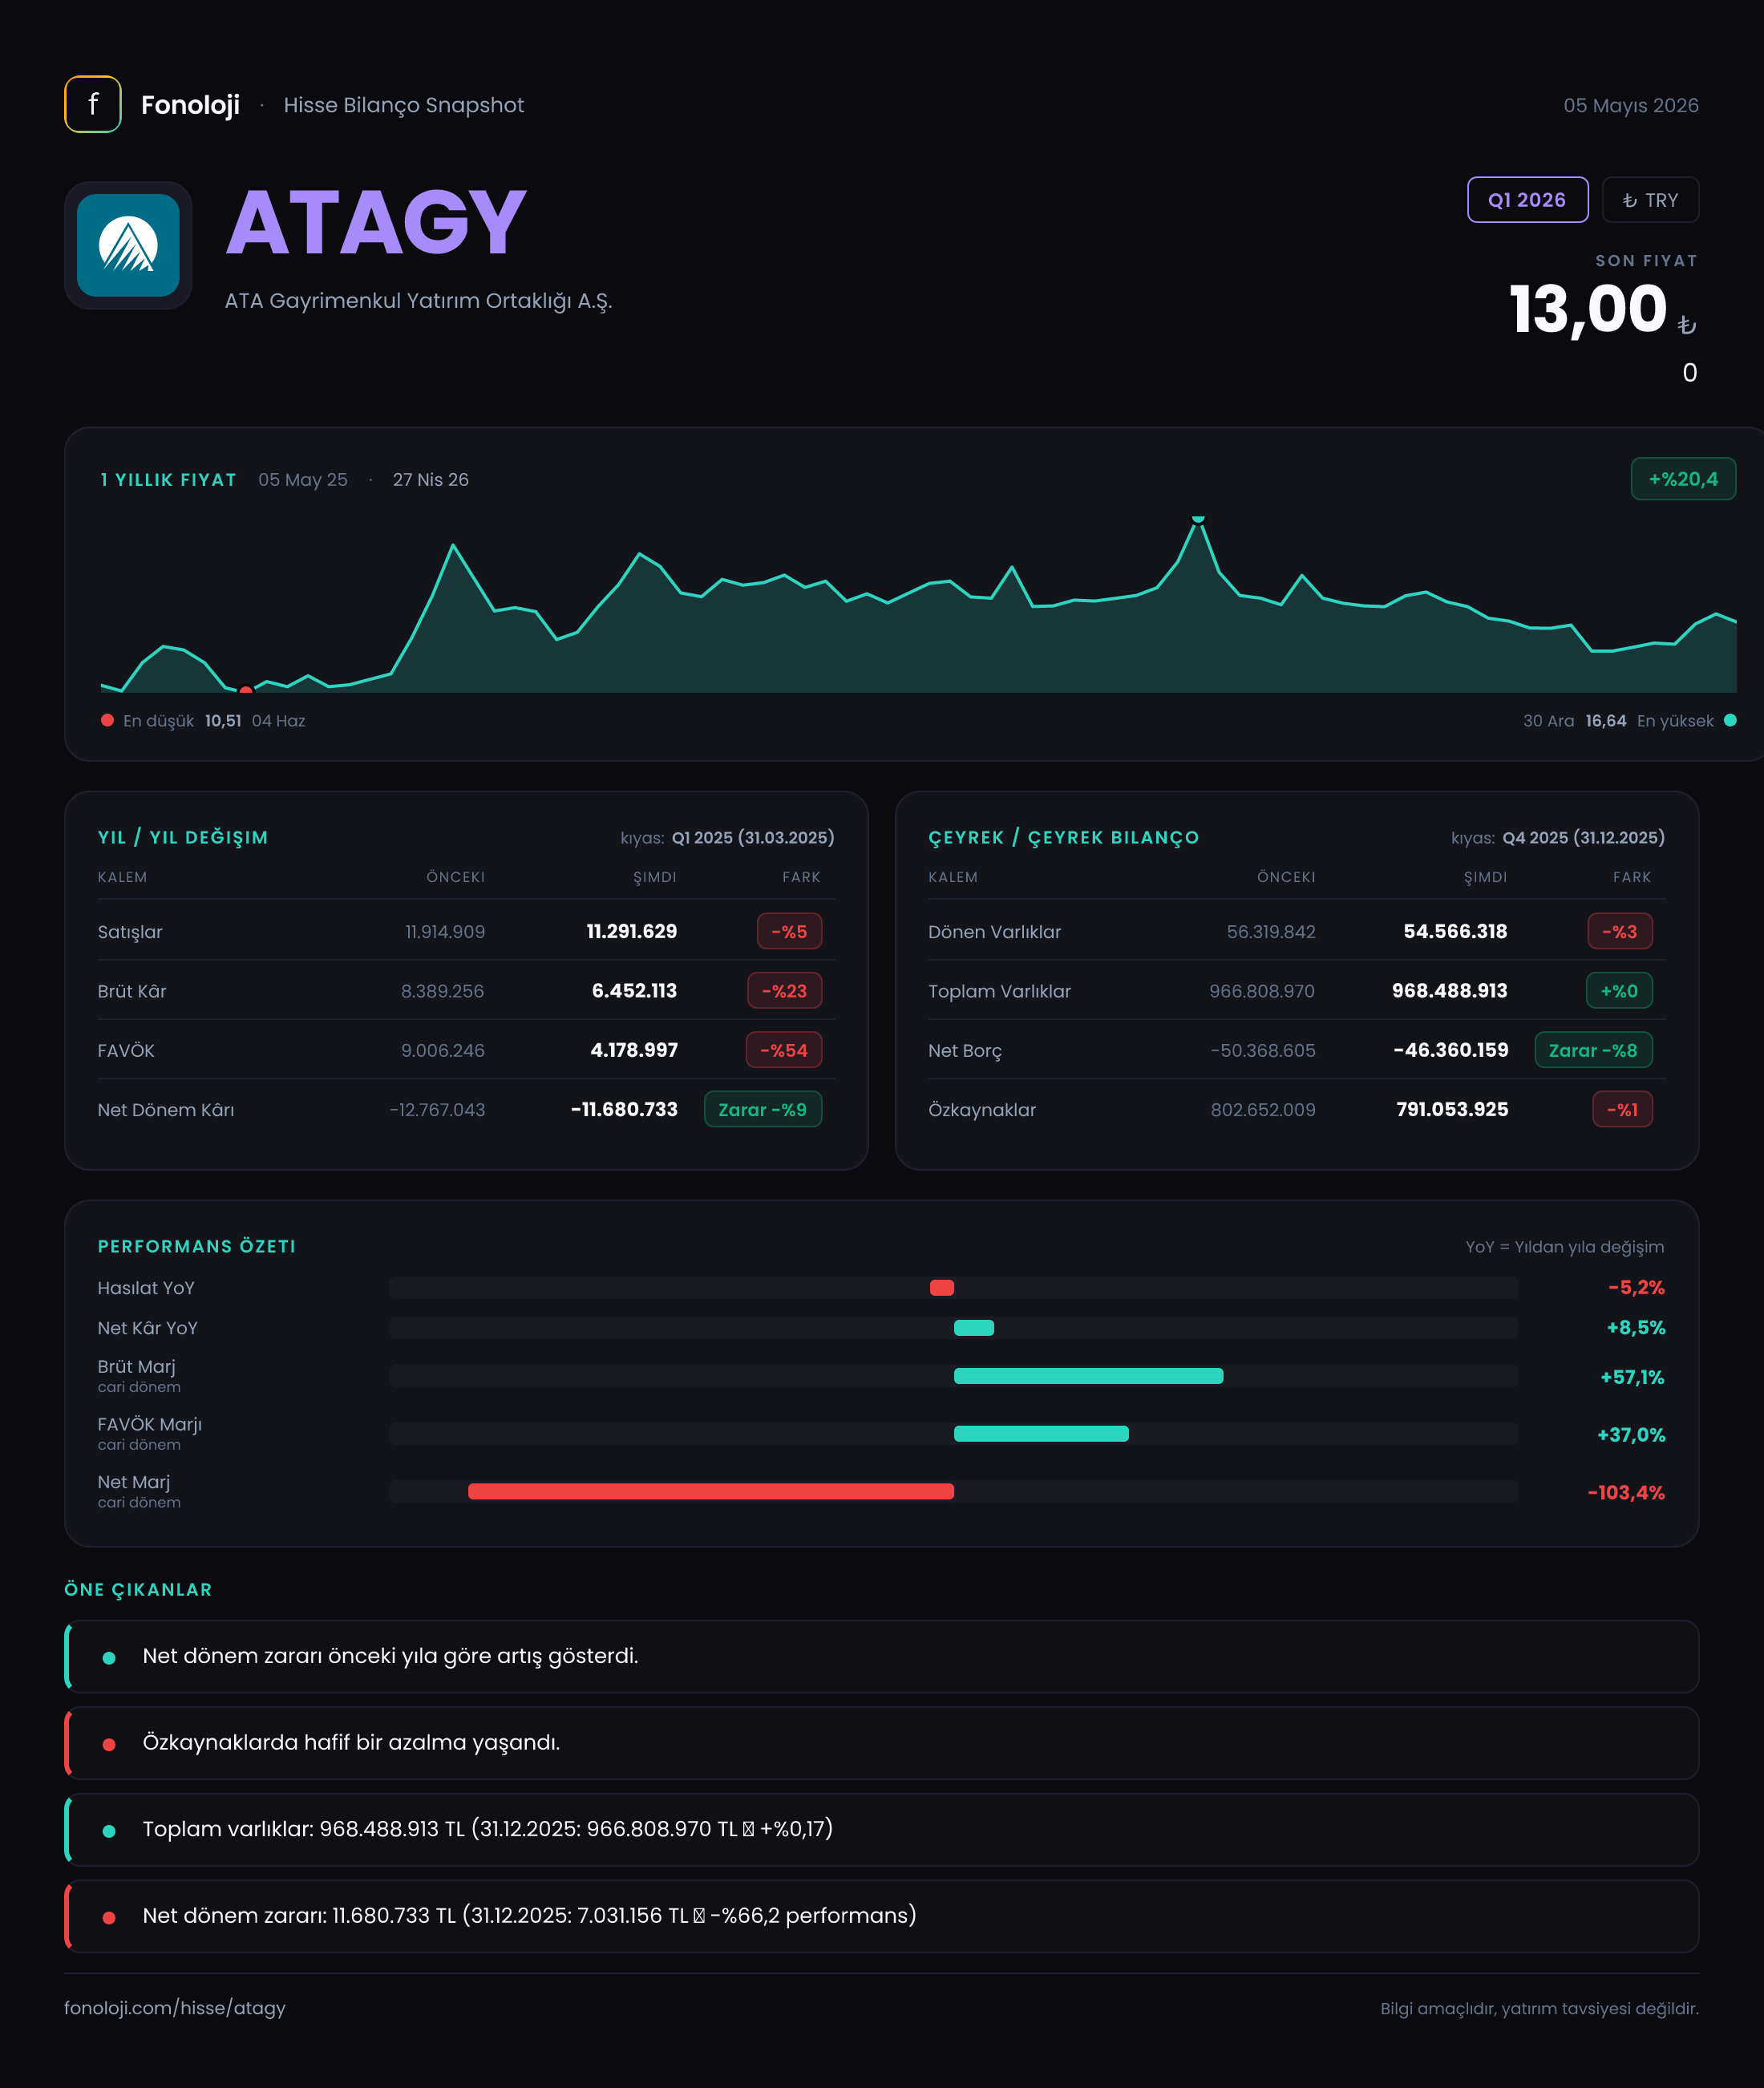Click the ATAGY company logo
The image size is (1764, 2088).
tap(128, 245)
